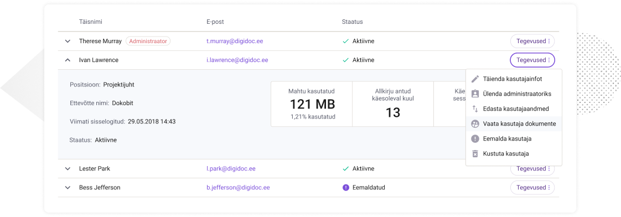Collapse Ivan Lawrence's expanded row
621x217 pixels.
68,60
